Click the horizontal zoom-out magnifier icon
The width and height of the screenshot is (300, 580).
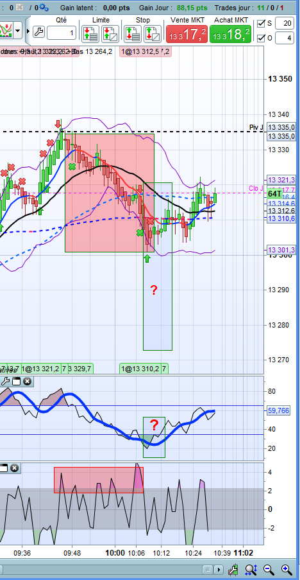(269, 570)
